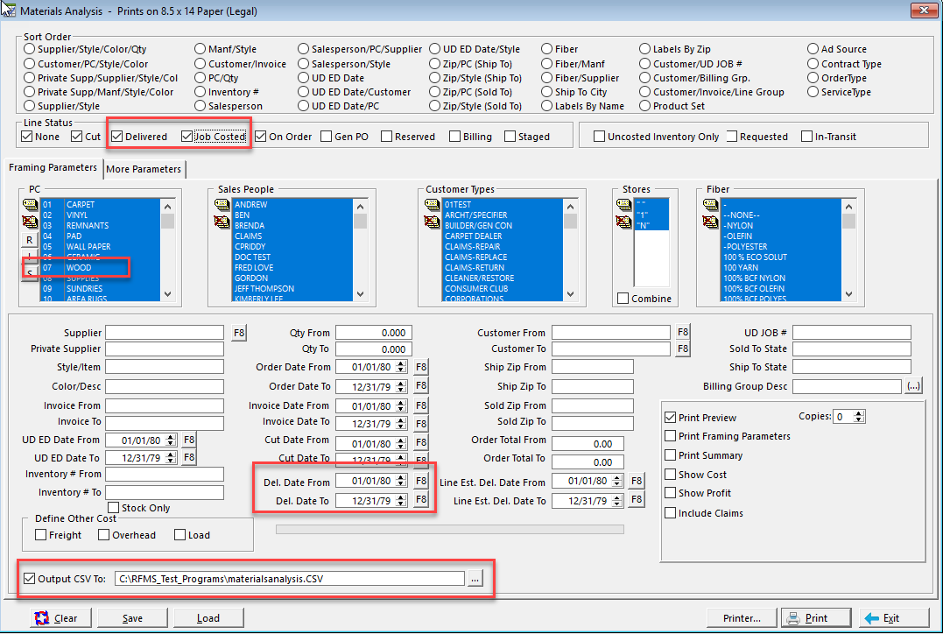
Task: Click F8 beside Line Est. Del. Date From
Action: click(x=637, y=482)
